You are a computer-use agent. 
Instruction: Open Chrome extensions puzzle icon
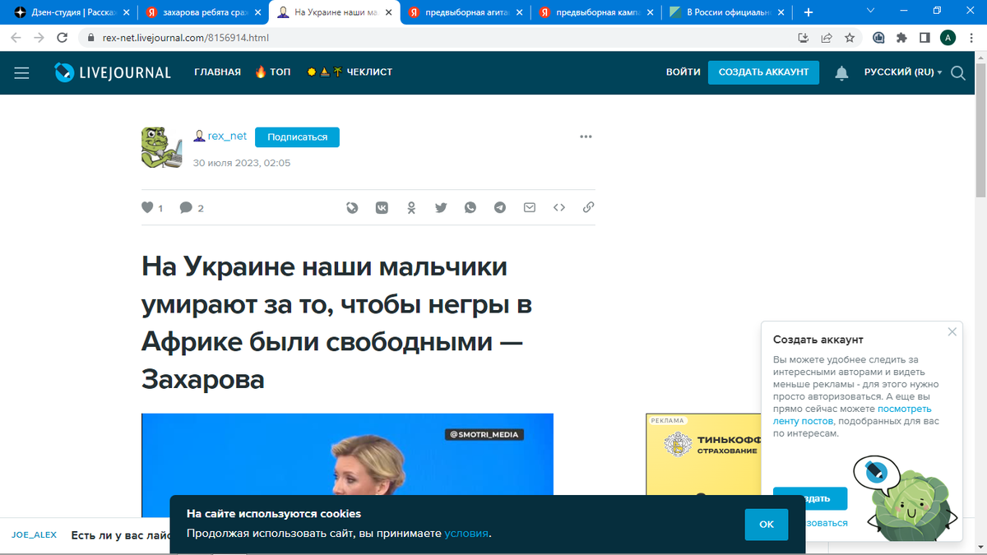pos(902,38)
